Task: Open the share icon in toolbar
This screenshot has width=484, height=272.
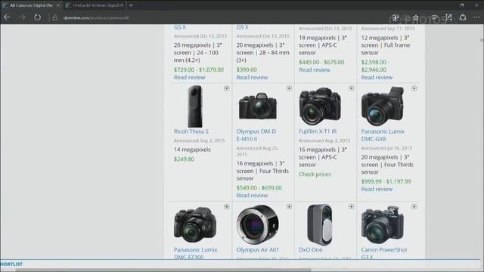Action: pyautogui.click(x=463, y=17)
